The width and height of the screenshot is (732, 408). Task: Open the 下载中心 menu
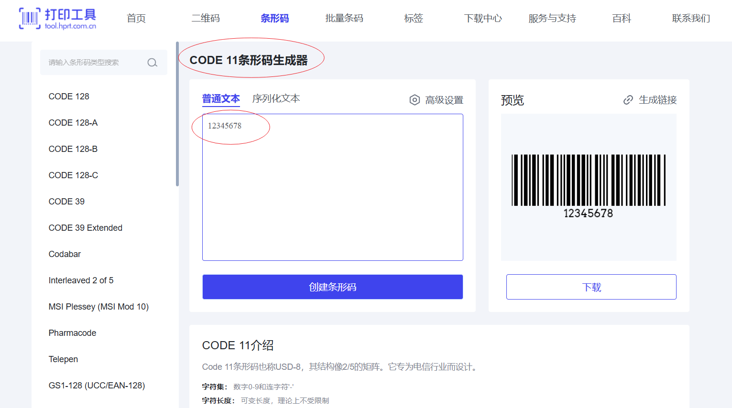[x=483, y=18]
